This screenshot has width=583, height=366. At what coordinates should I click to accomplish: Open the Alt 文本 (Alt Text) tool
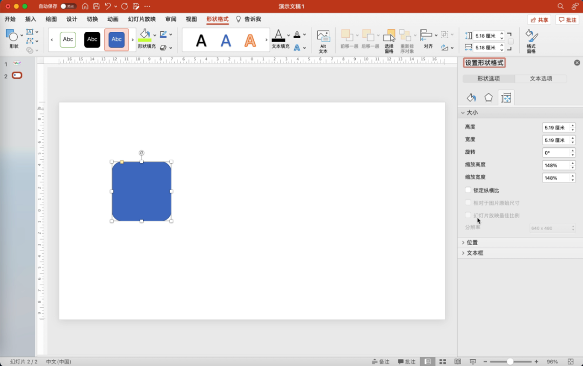(323, 41)
